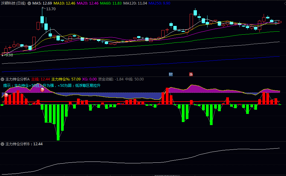Click the MA250: 9.90 label
Screen dimensions: 286x176
click(159, 3)
